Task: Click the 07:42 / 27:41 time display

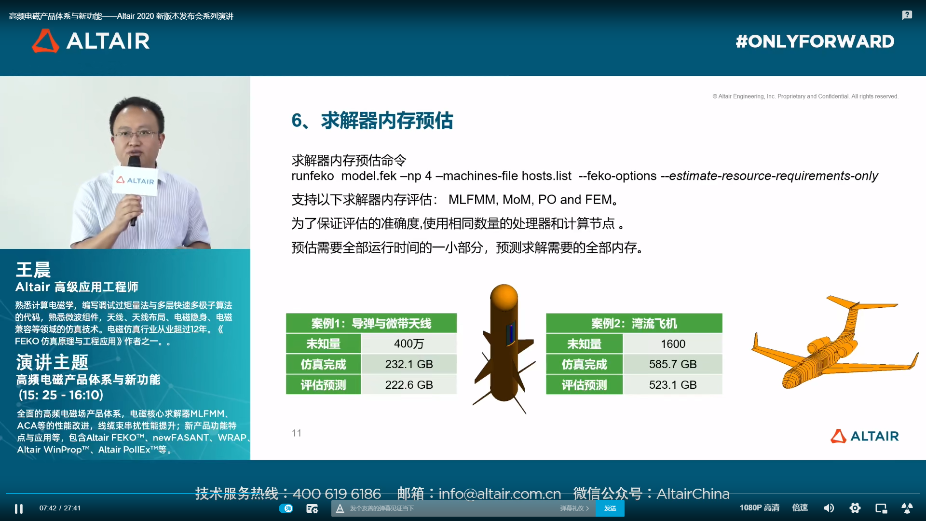Action: tap(60, 508)
